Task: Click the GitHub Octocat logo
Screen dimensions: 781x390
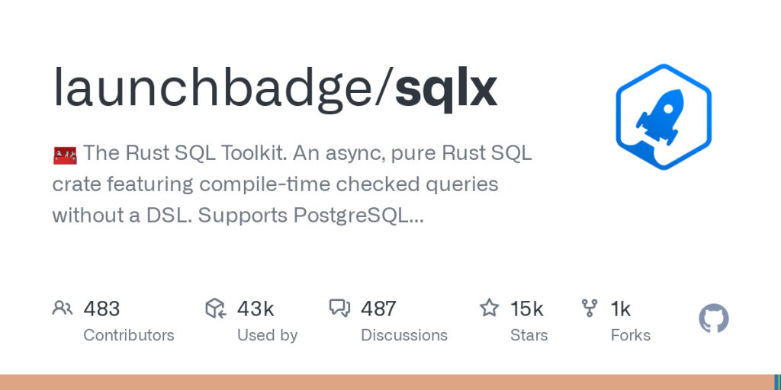Action: tap(714, 318)
